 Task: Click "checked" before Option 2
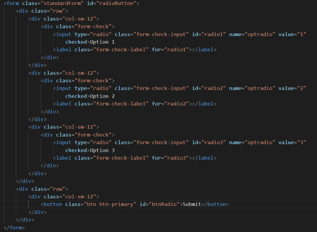[x=76, y=96]
